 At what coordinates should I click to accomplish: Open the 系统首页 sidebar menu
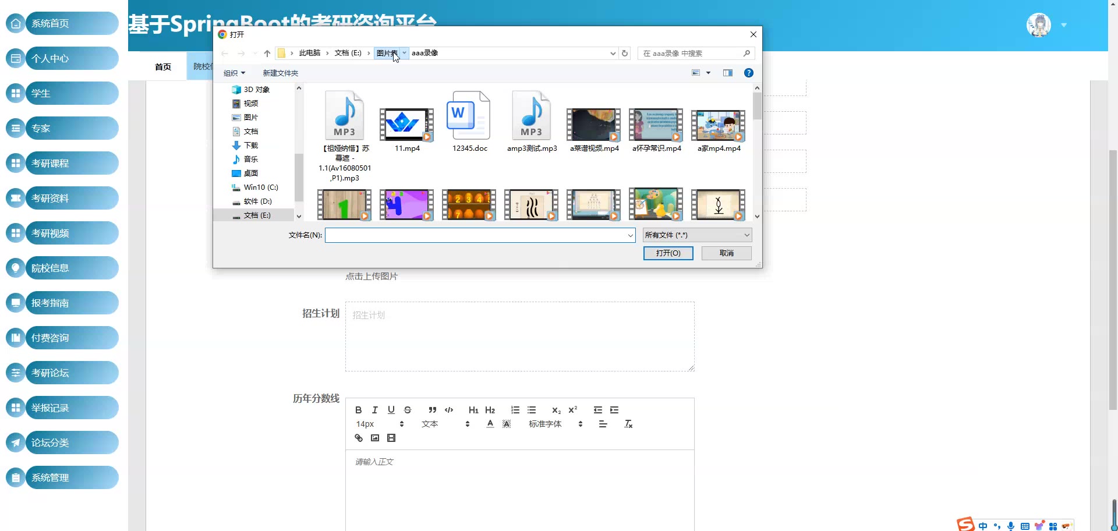pos(72,23)
